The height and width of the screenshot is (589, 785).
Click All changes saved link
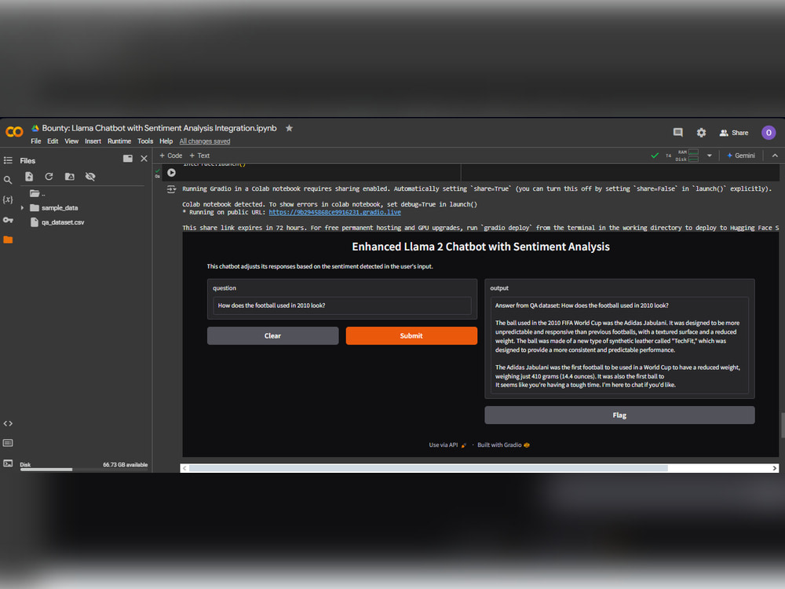point(205,141)
